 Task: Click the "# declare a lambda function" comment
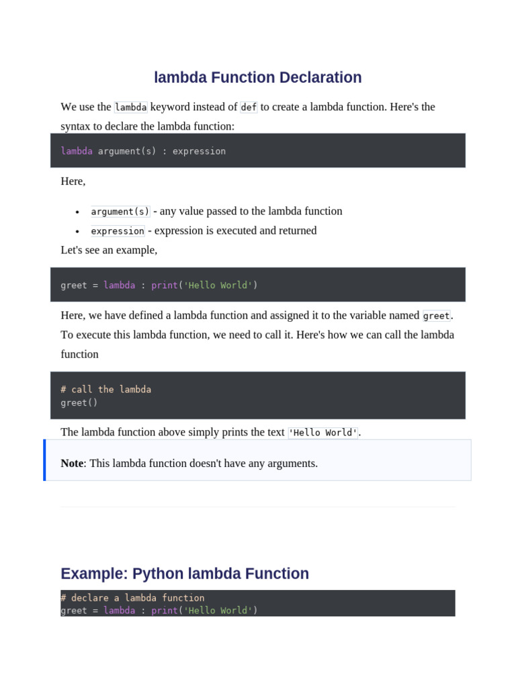point(132,598)
